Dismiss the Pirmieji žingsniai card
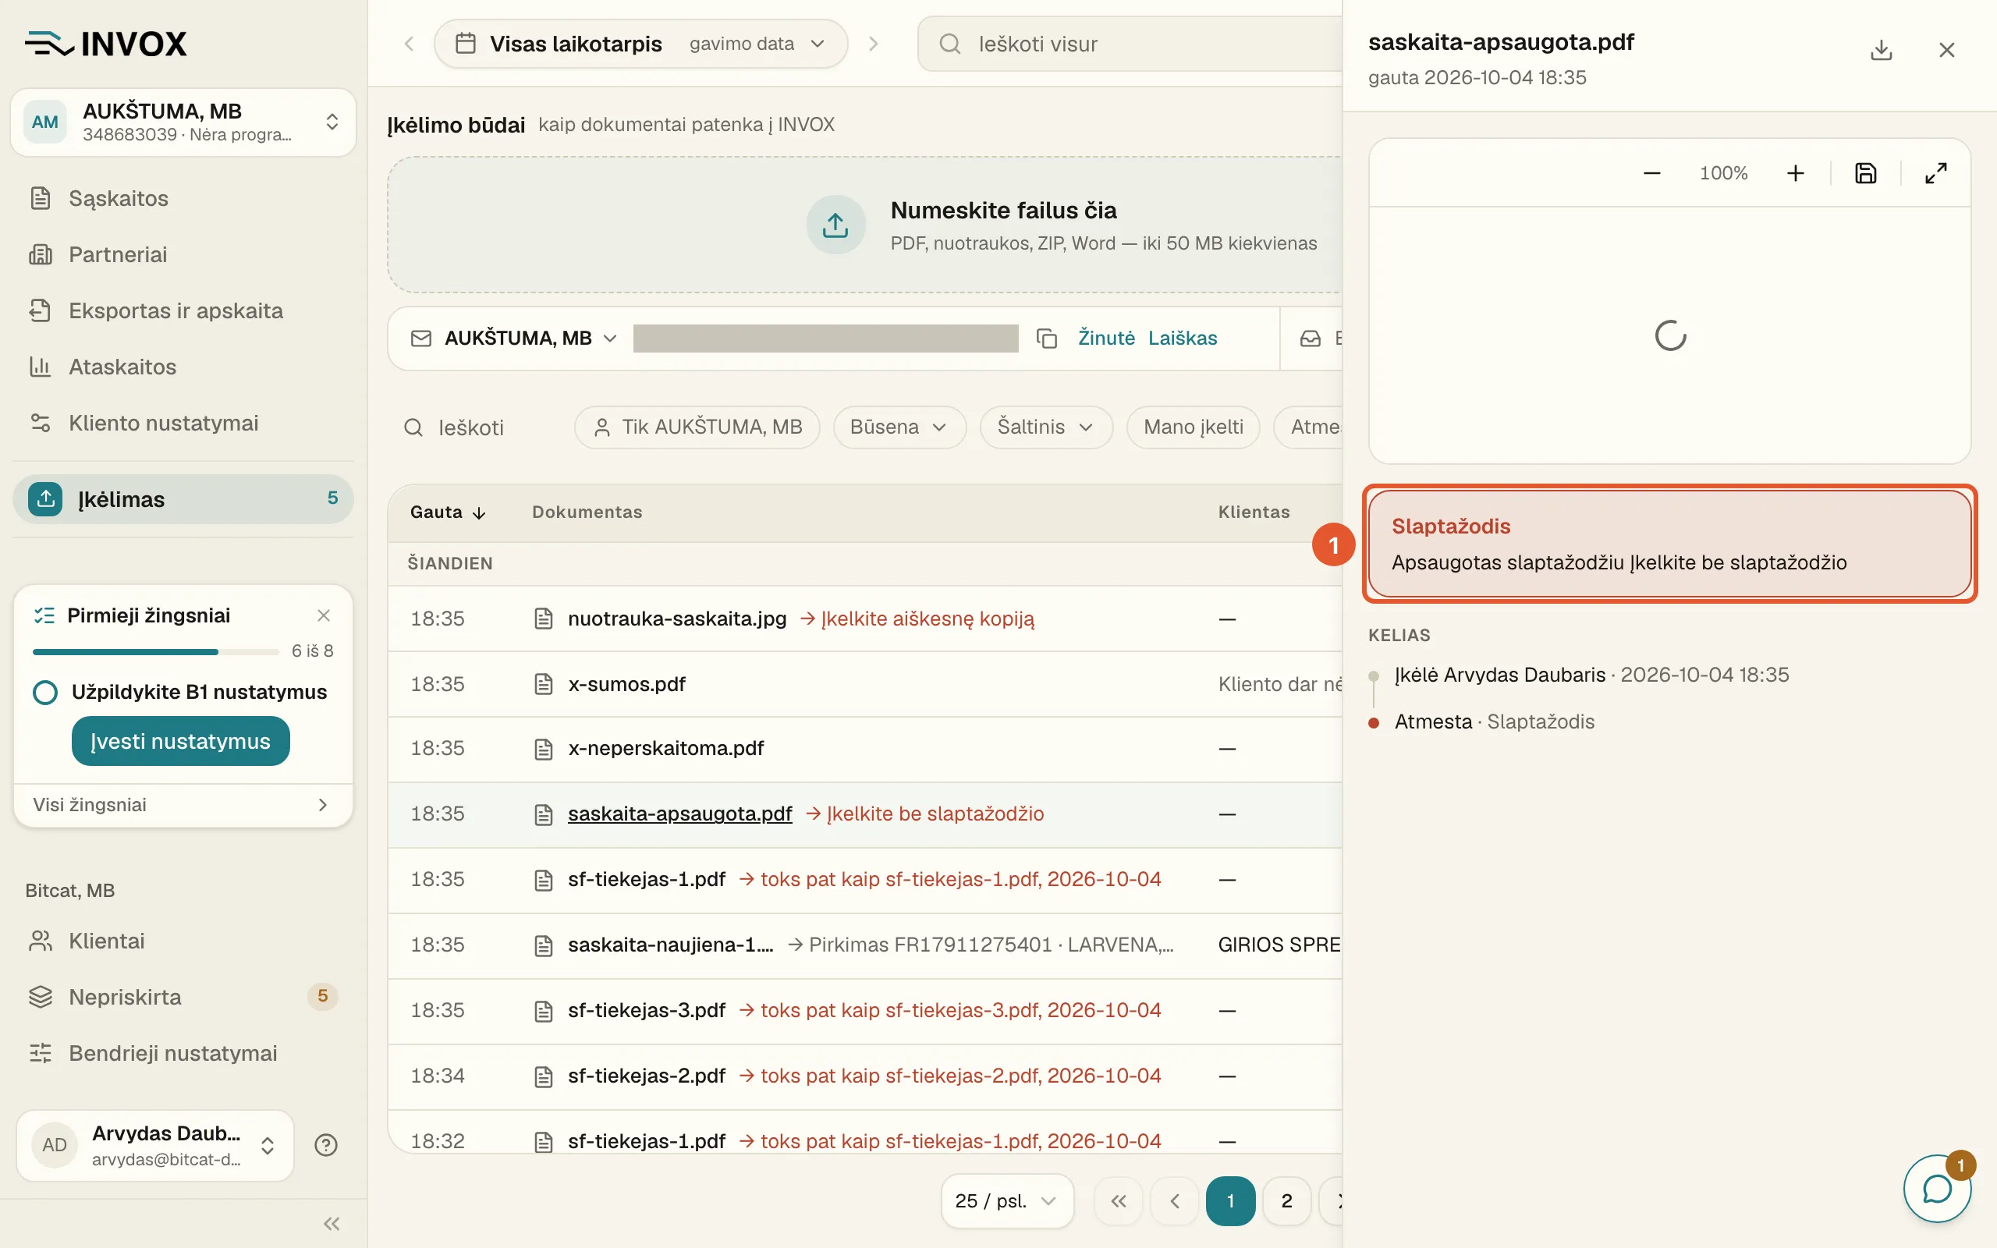This screenshot has width=1997, height=1248. (x=324, y=615)
